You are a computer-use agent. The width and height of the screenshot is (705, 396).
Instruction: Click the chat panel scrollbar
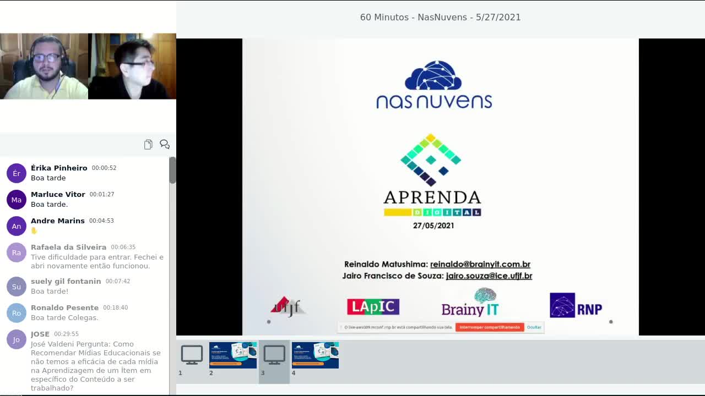click(172, 170)
